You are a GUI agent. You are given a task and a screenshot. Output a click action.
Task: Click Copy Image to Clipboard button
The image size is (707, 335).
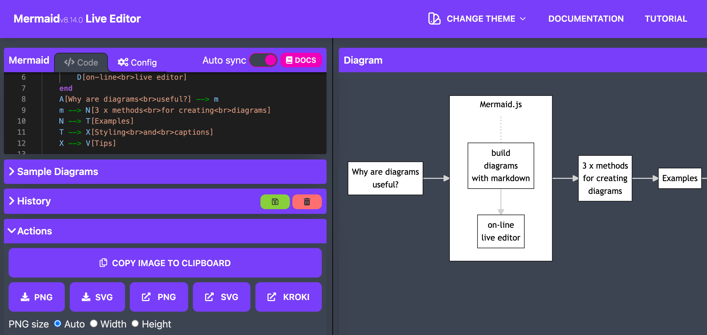coord(165,263)
